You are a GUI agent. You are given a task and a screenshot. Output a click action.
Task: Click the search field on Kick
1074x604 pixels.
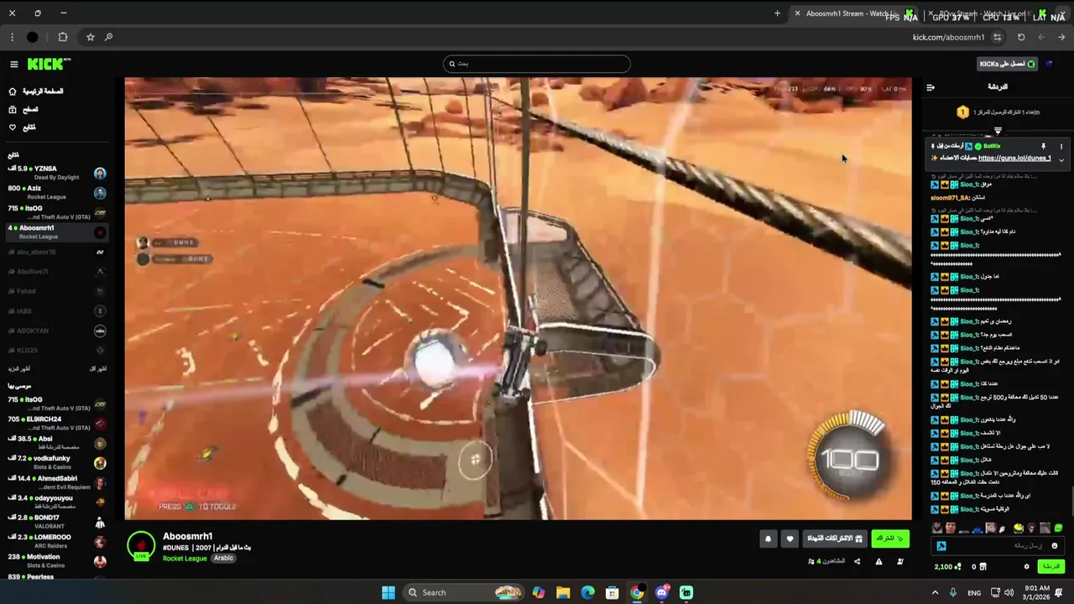tap(537, 64)
